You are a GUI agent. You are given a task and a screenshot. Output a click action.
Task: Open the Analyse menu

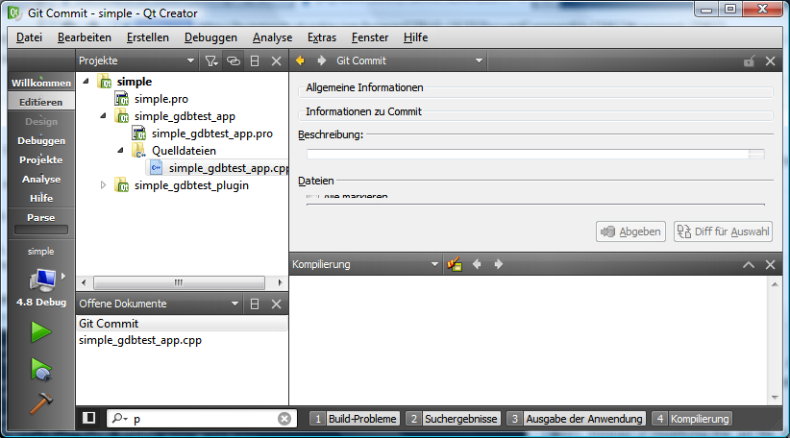tap(273, 37)
